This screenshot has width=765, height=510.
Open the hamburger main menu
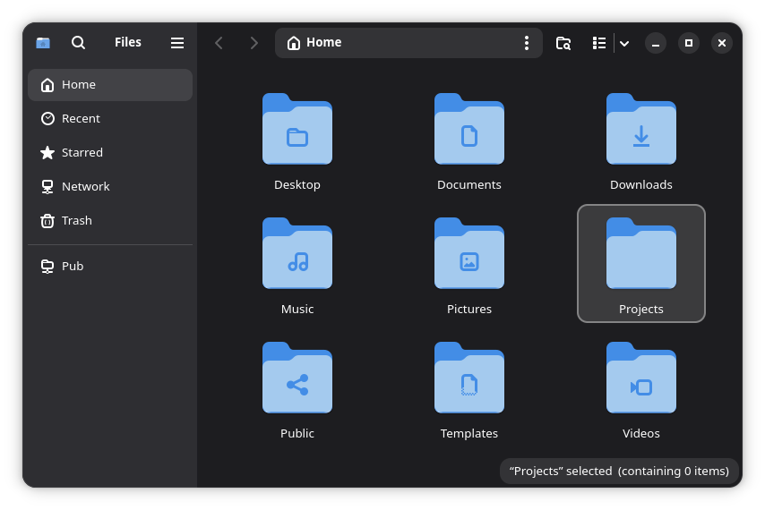(177, 43)
